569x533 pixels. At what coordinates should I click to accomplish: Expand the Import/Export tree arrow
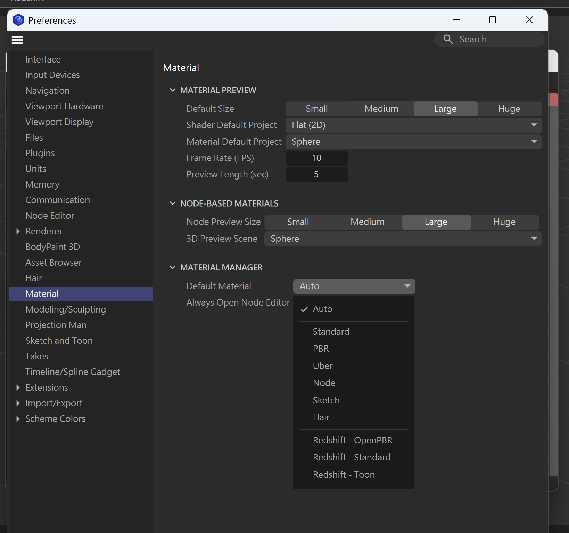[x=18, y=403]
